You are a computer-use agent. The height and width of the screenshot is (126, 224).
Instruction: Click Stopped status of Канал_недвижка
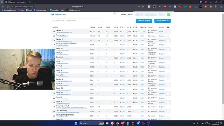point(162,36)
